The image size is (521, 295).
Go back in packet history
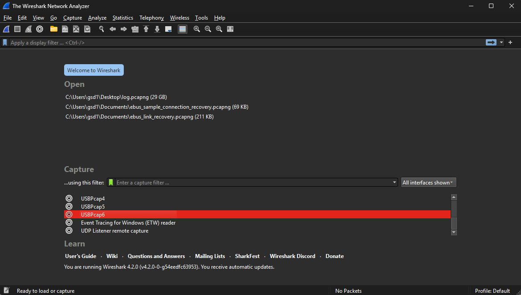click(x=113, y=29)
